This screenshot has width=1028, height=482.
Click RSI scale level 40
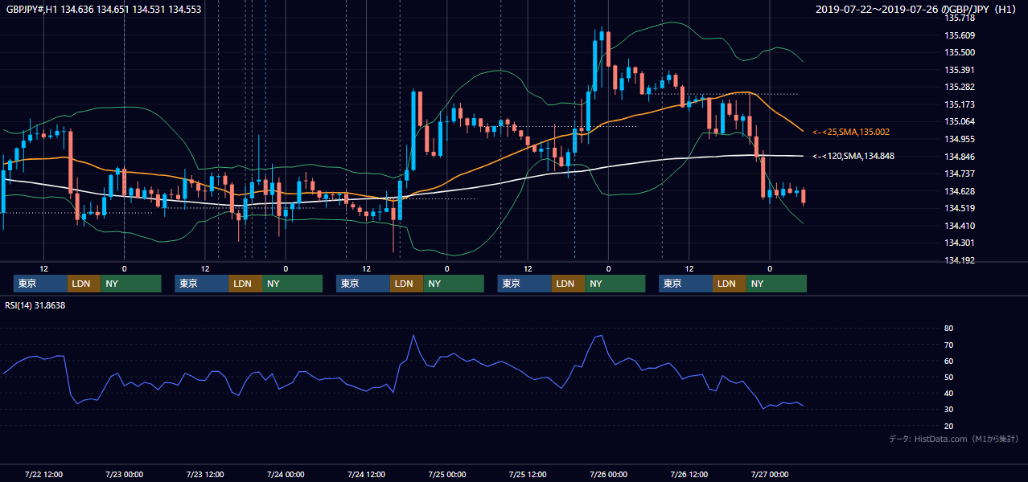949,393
